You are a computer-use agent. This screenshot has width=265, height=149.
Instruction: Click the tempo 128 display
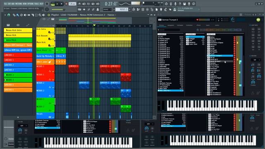(x=72, y=4)
